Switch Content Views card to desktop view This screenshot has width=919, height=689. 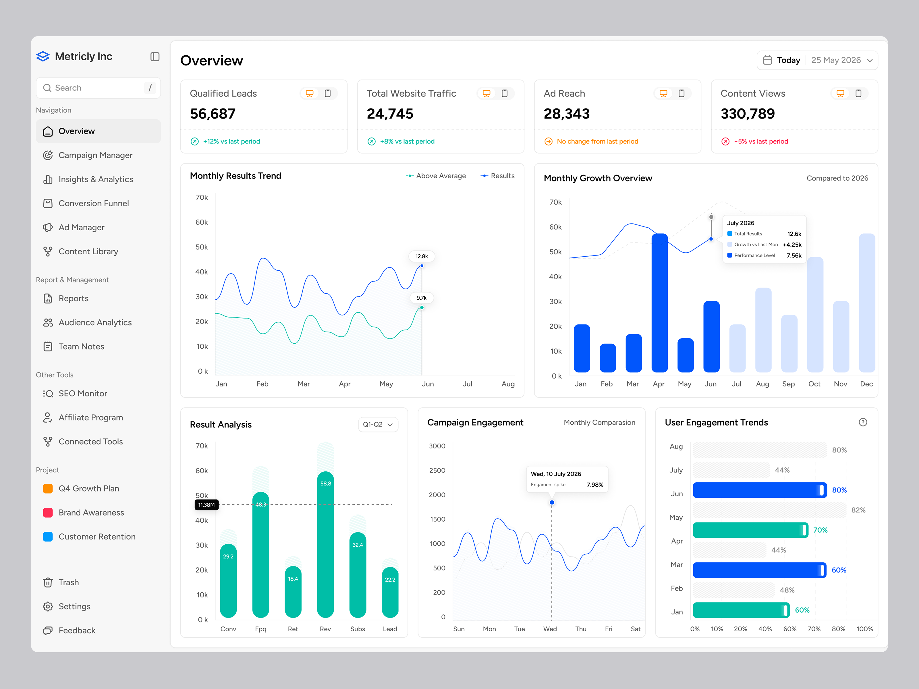[x=841, y=93]
